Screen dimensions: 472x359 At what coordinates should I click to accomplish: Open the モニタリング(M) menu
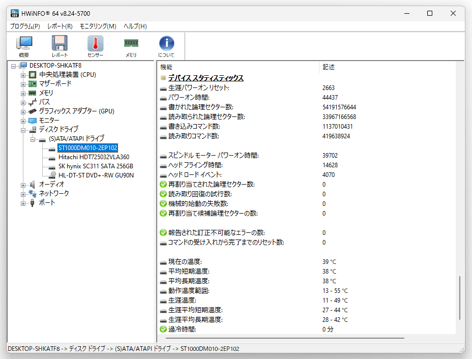coord(98,26)
